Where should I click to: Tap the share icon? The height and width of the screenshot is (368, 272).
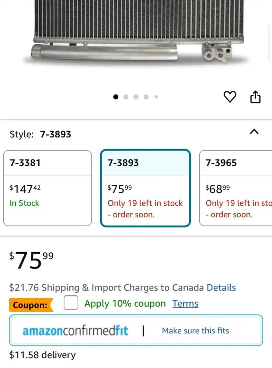point(255,97)
